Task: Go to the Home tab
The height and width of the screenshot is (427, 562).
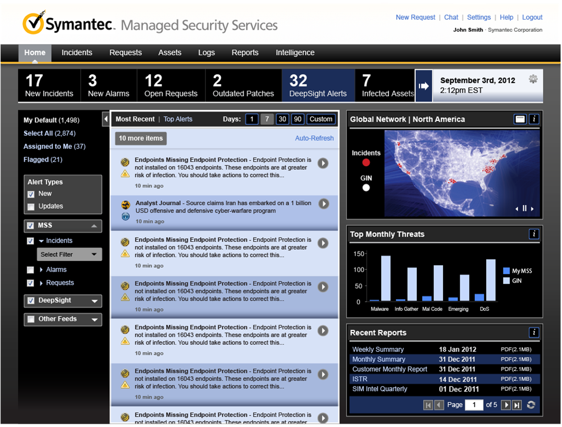Action: click(35, 53)
